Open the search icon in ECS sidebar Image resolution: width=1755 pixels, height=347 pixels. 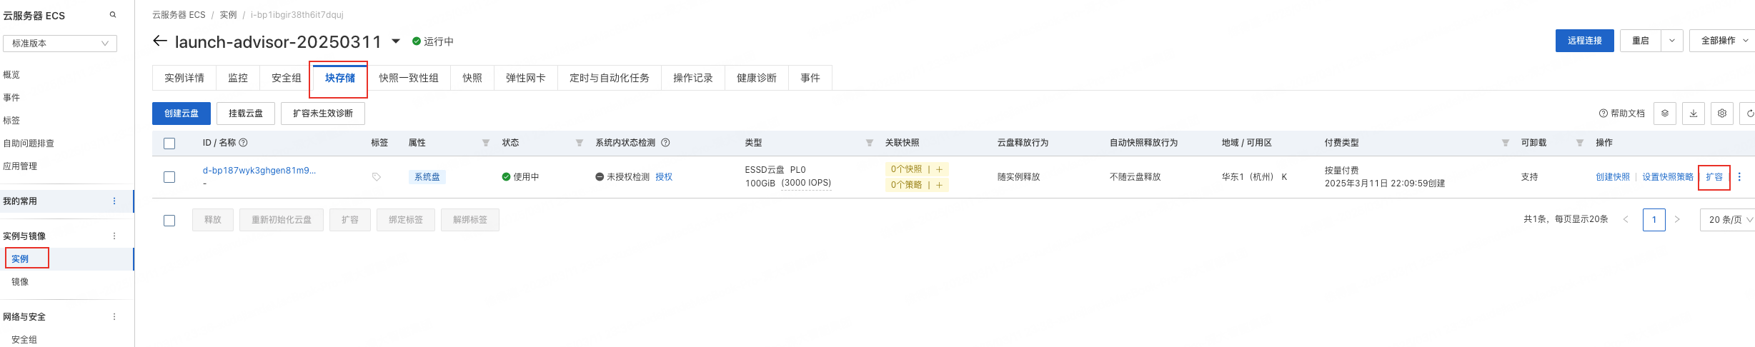point(113,15)
